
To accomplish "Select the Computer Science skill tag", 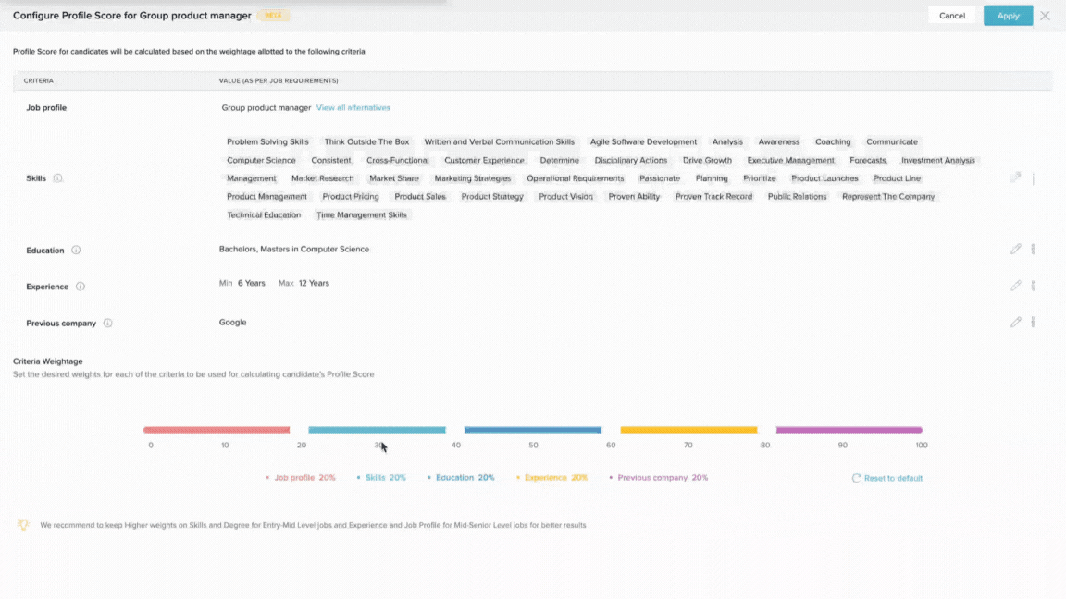I will 261,160.
